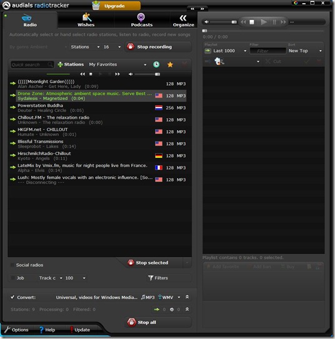The image size is (335, 339).
Task: Click the main player pause button
Action: [x=274, y=22]
